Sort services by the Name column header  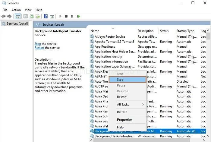(x=112, y=31)
